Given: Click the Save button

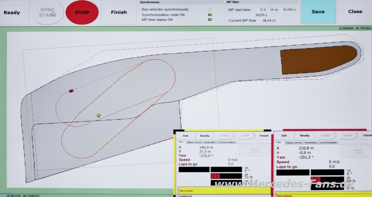Looking at the screenshot, I should pos(318,12).
